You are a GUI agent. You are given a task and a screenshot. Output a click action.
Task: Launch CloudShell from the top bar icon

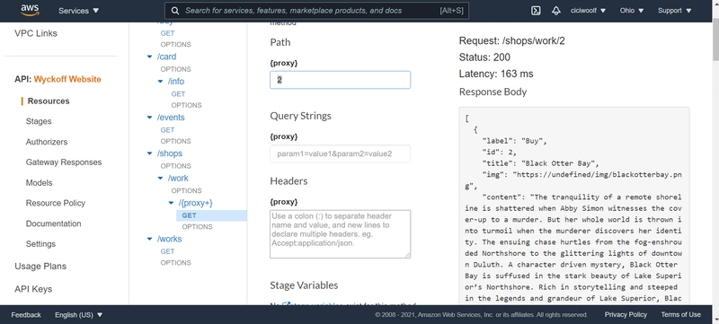[535, 11]
